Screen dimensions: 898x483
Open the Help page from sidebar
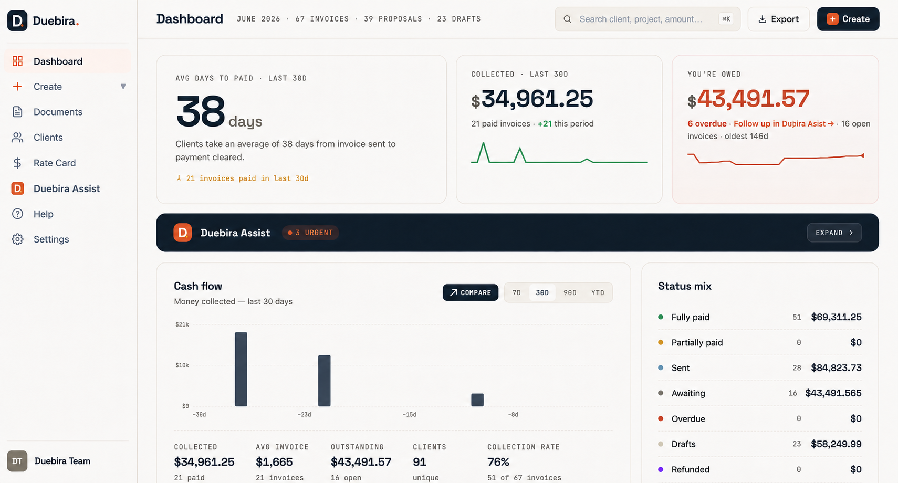(68, 214)
